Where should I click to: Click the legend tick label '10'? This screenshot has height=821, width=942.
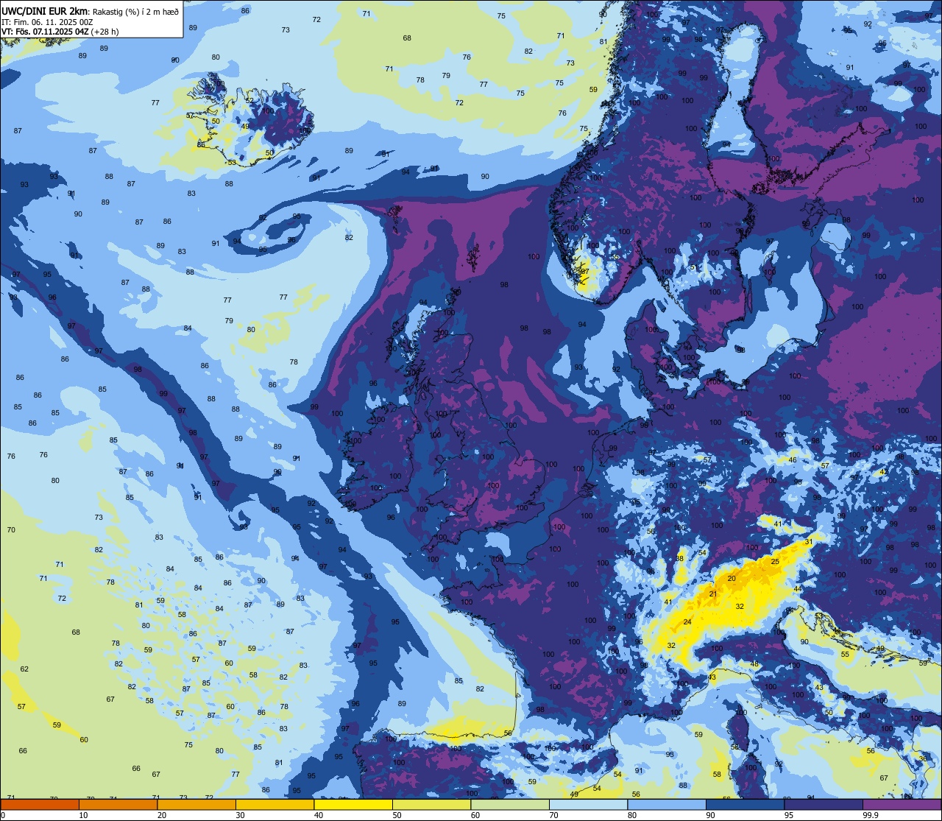[83, 815]
